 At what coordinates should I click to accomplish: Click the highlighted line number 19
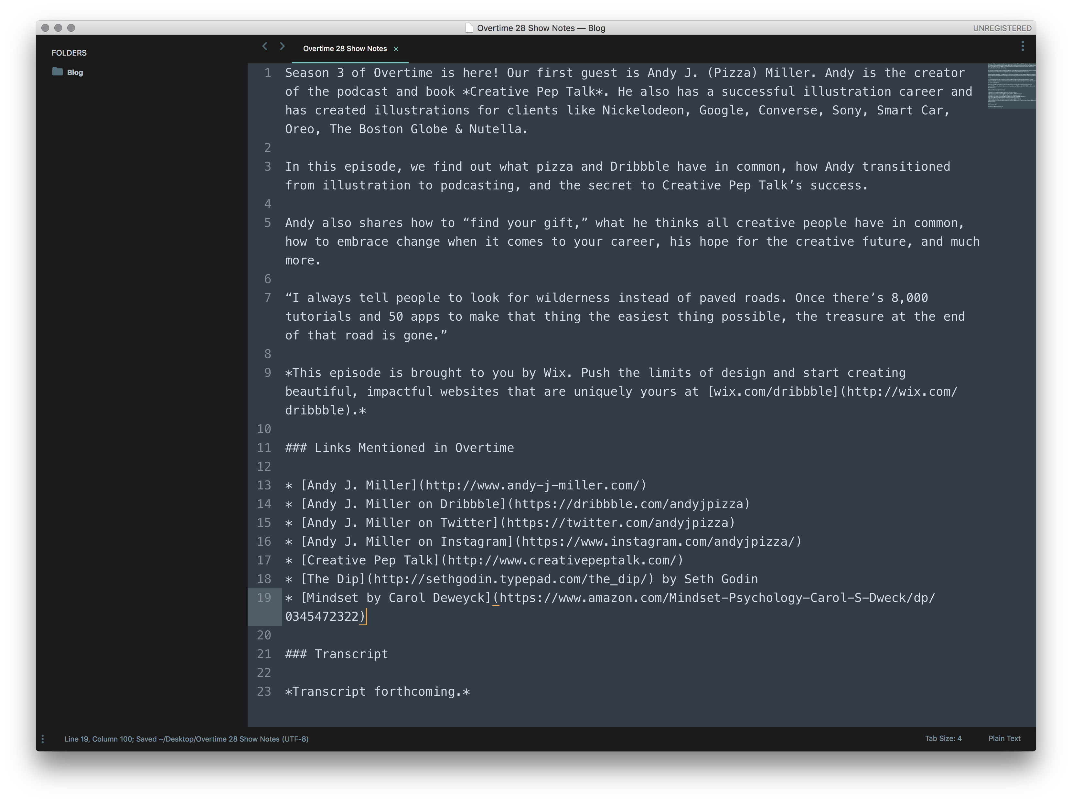click(264, 598)
